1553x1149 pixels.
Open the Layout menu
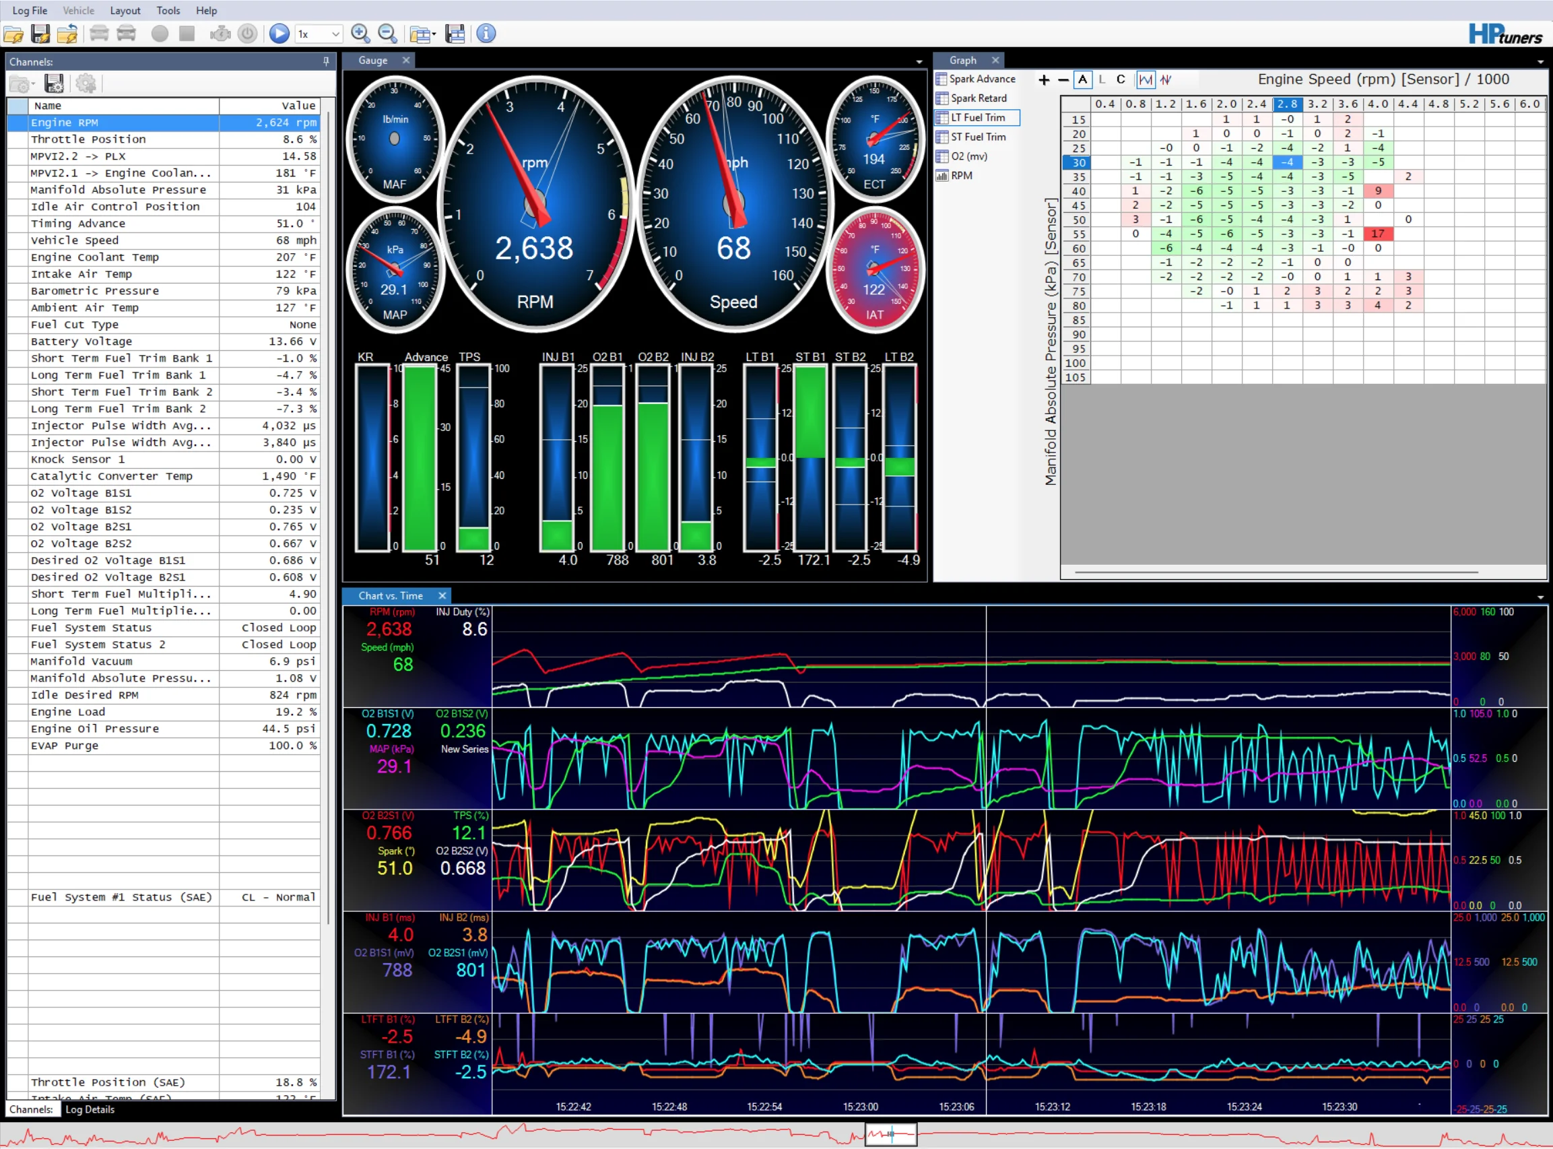point(125,10)
